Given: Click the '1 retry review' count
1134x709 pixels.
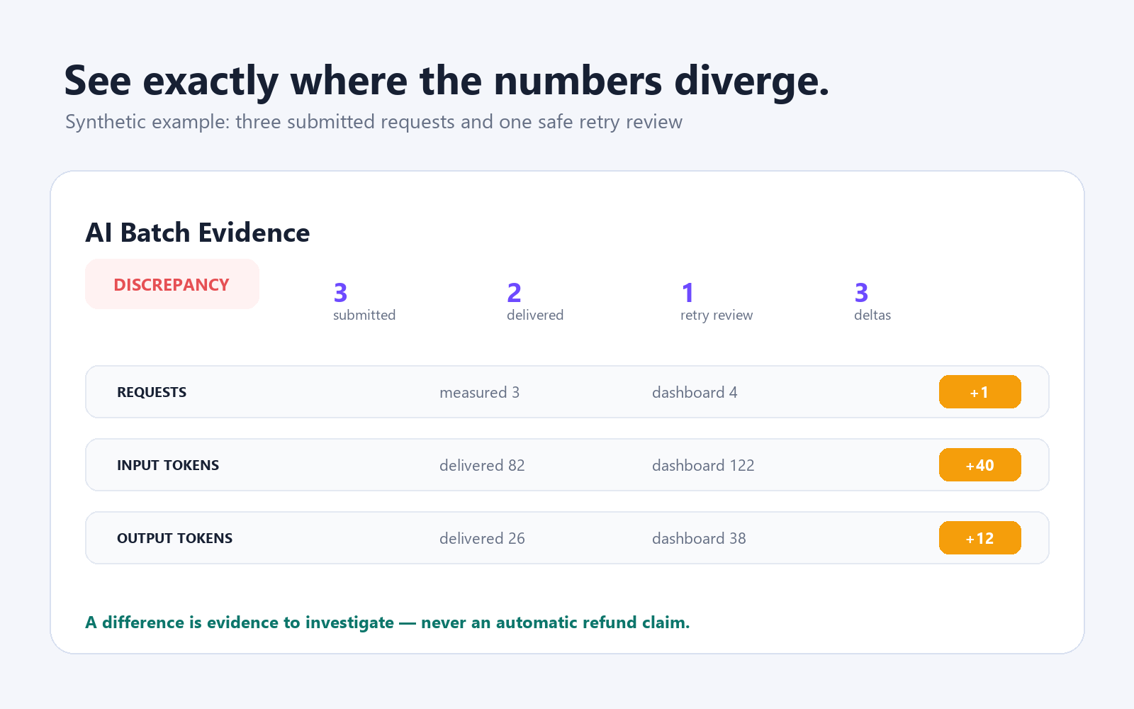Looking at the screenshot, I should coord(717,302).
